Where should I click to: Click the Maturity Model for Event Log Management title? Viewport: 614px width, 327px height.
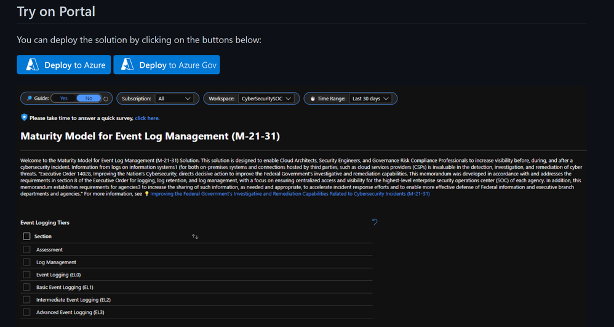coord(150,137)
